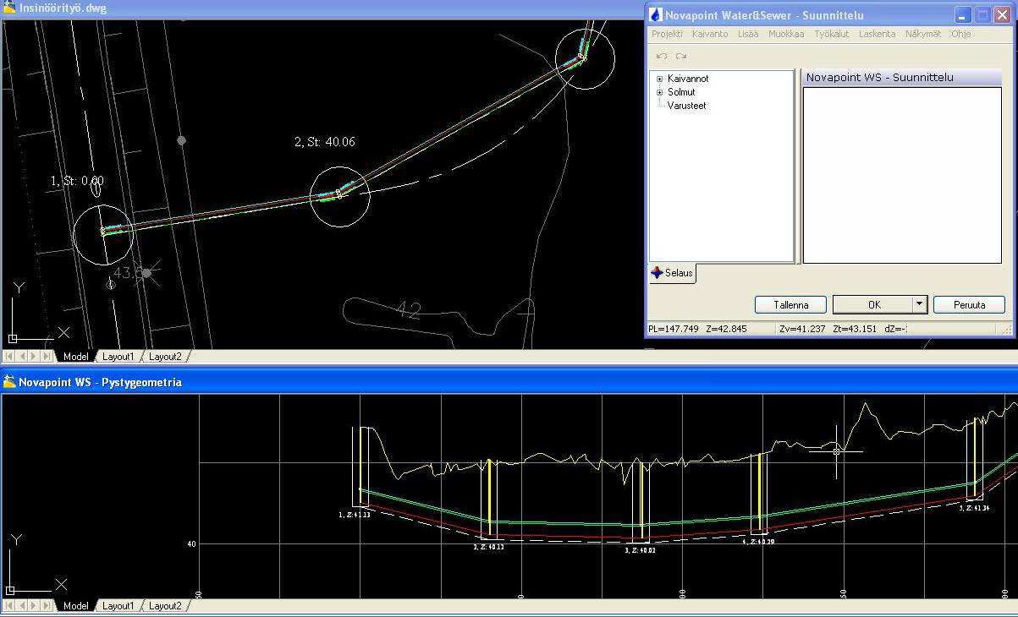Go to previous layout tab in Insinöörityö.dwg window
Image resolution: width=1018 pixels, height=617 pixels.
pyautogui.click(x=22, y=357)
